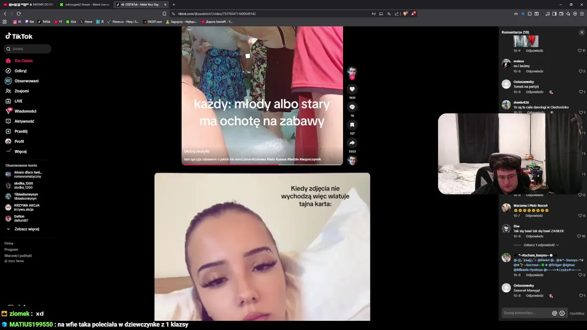Open the FACEIT.com bookmark

click(x=152, y=22)
